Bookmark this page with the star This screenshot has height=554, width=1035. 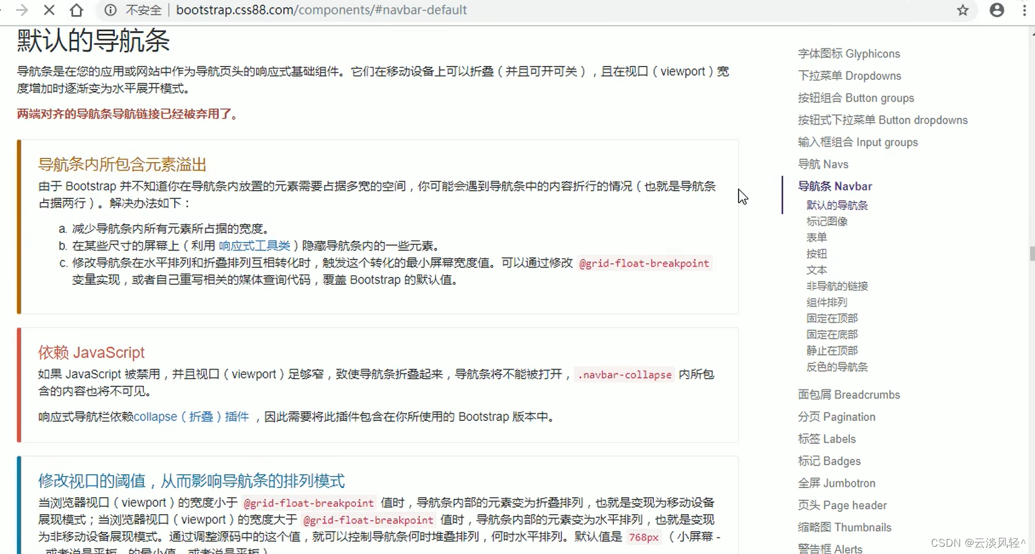click(x=963, y=10)
